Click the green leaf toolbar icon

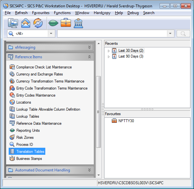pos(53,23)
